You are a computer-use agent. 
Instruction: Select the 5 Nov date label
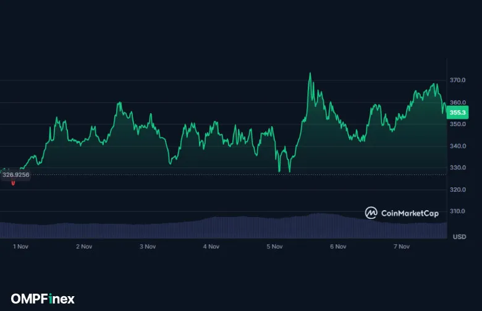pyautogui.click(x=275, y=246)
